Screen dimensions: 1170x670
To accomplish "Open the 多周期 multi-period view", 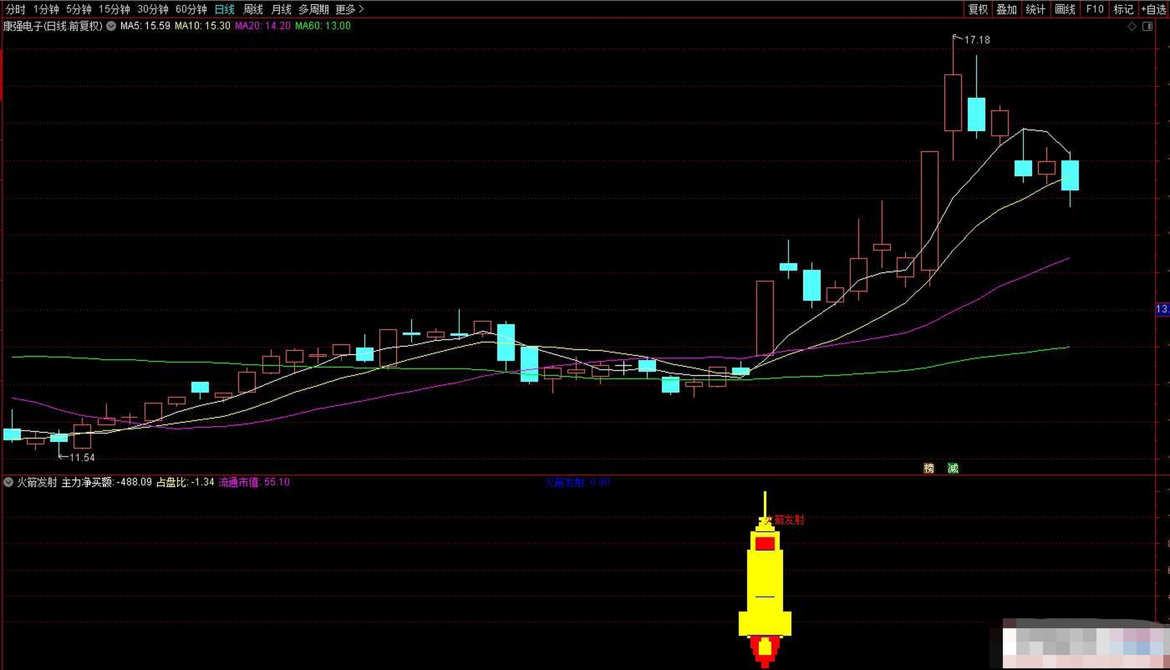I will coord(313,9).
